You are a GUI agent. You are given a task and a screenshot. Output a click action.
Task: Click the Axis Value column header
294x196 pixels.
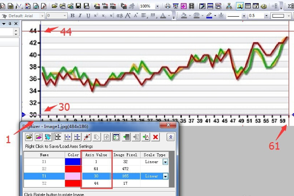pos(96,155)
